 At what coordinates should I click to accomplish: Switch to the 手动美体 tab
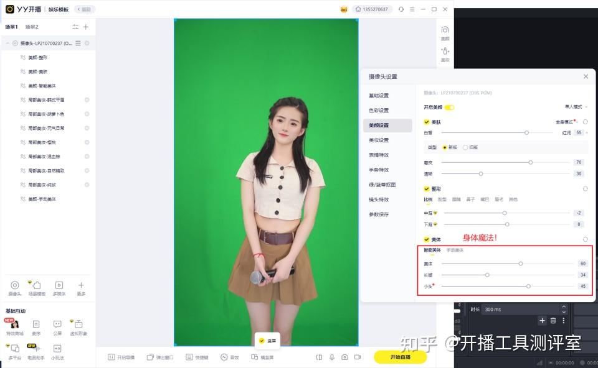(455, 251)
